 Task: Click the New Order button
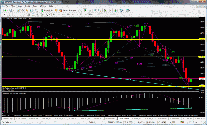pos(47,10)
